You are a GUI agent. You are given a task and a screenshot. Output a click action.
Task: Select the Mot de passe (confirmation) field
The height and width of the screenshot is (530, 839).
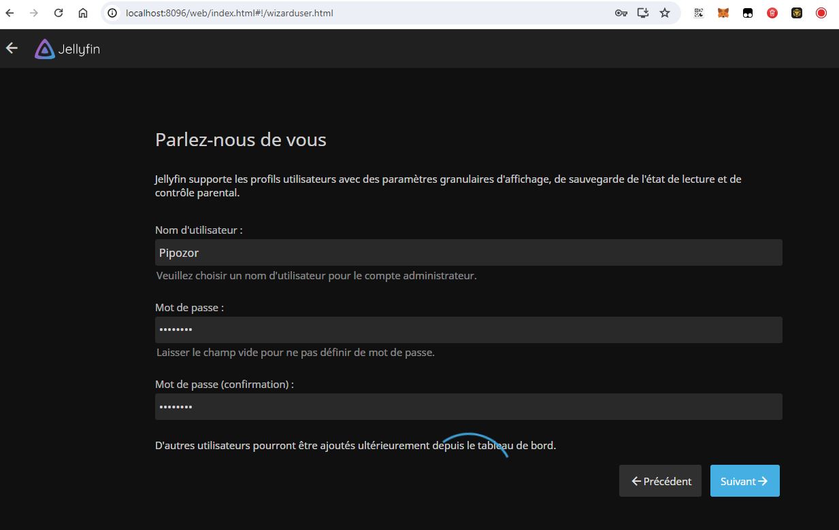coord(468,407)
